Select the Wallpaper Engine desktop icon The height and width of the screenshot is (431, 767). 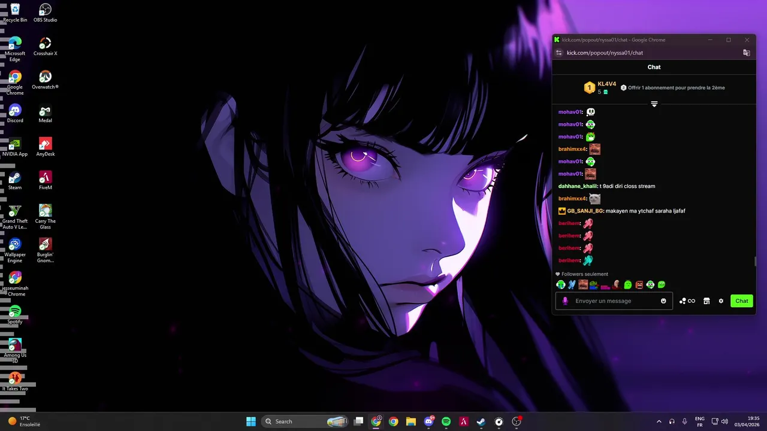click(15, 250)
